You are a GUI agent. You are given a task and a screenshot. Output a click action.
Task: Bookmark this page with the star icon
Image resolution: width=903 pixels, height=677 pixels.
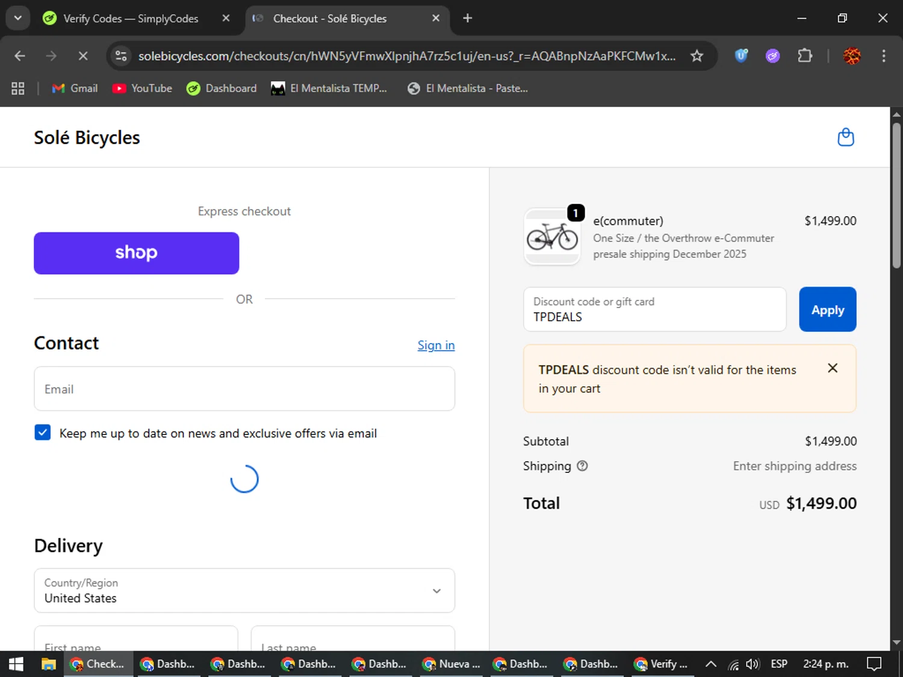(697, 56)
